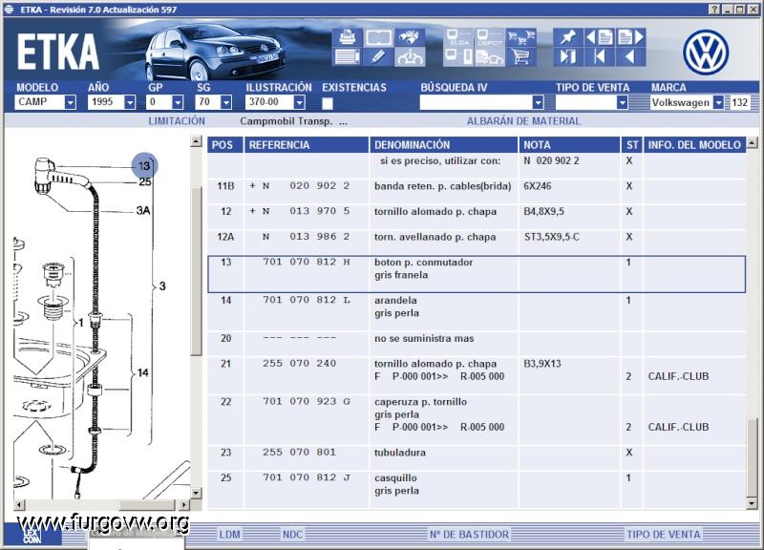Toggle the EXISTENCIAS checkbox
The image size is (764, 550).
point(328,103)
